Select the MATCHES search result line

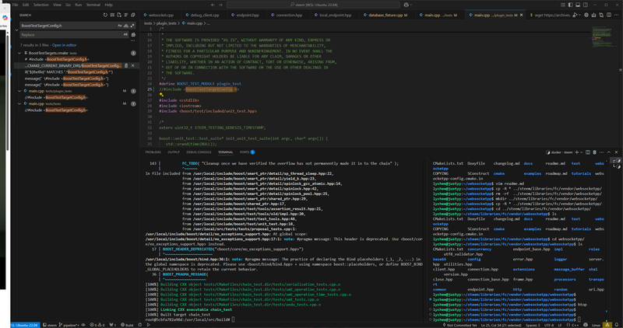coord(69,72)
